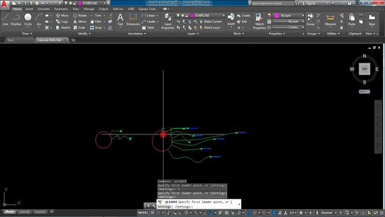The image size is (385, 217).
Task: Expand the Draw panel
Action: point(27,34)
